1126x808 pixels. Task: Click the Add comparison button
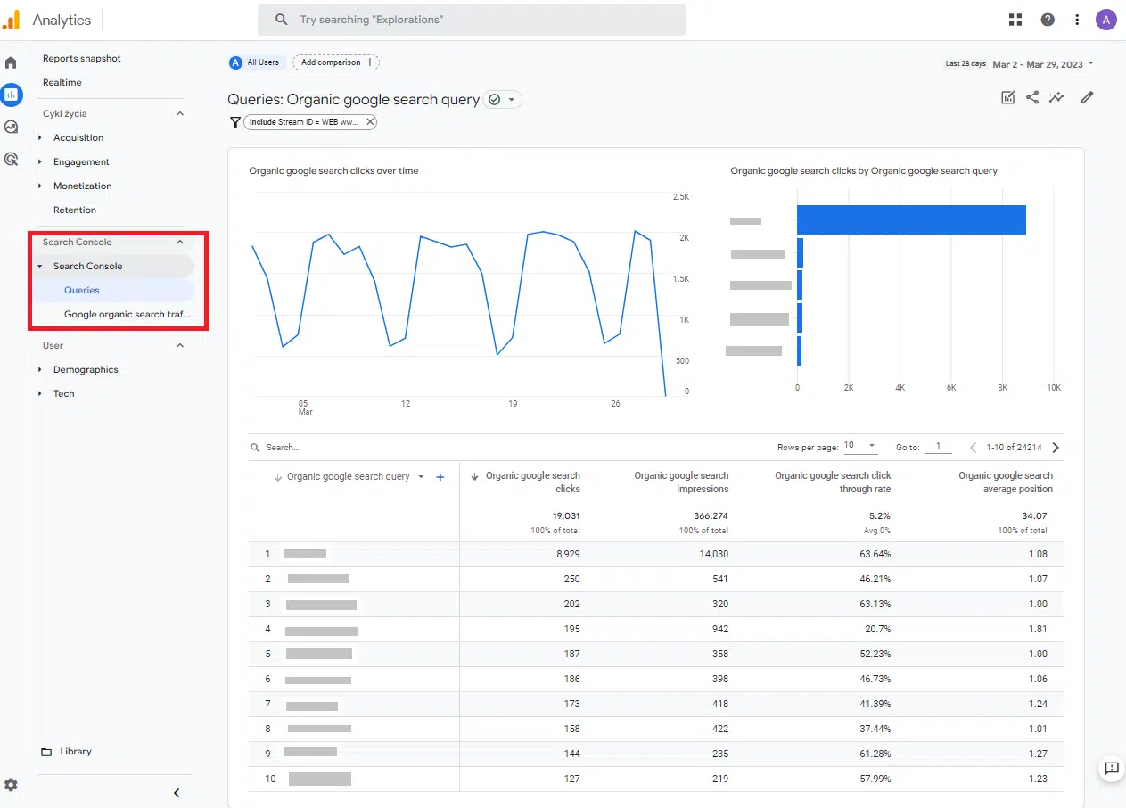(336, 62)
